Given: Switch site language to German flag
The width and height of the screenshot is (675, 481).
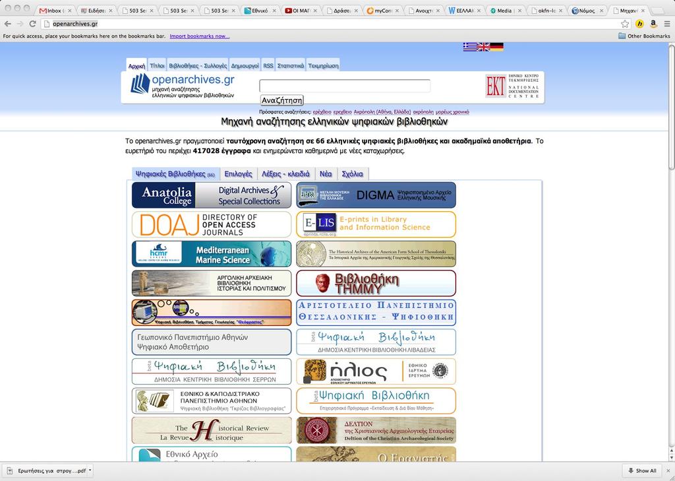Looking at the screenshot, I should coord(497,47).
